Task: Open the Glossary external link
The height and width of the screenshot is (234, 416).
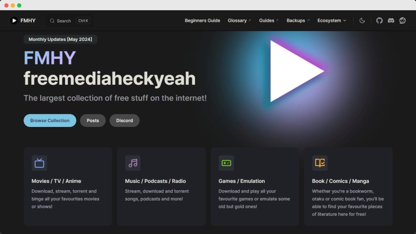Action: click(x=239, y=21)
